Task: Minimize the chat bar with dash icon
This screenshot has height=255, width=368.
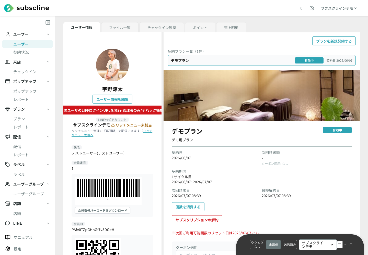Action: [345, 245]
